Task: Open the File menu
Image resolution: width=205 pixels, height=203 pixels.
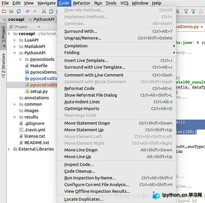Action: tap(5, 3)
